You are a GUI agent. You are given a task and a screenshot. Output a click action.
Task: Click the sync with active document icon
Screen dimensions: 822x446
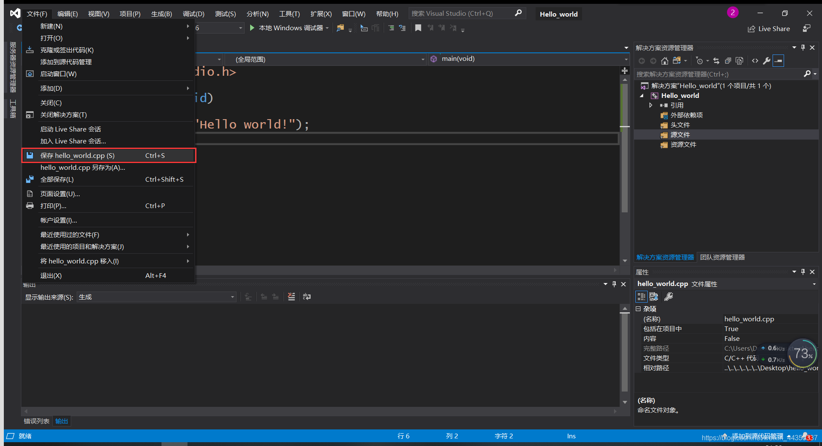[x=716, y=60]
